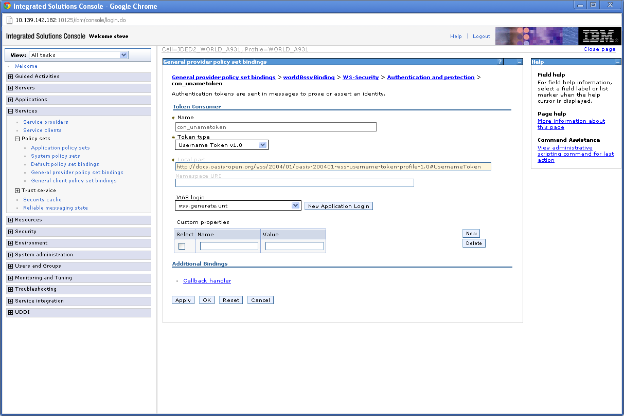Expand the Security section
Screen dimensions: 624x416
tap(10, 232)
